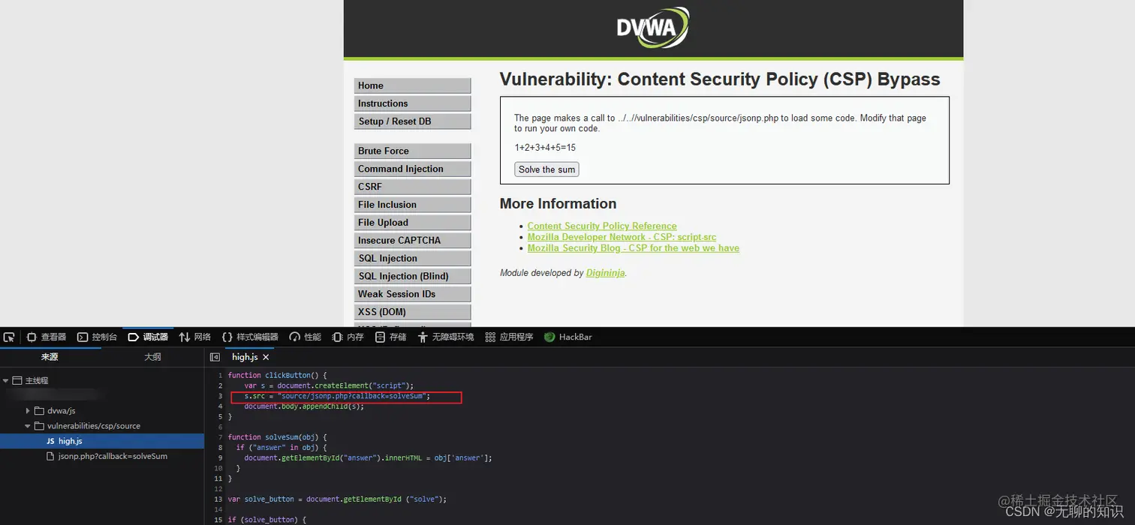1135x525 pixels.
Task: Open the File Inclusion module
Action: click(x=413, y=205)
